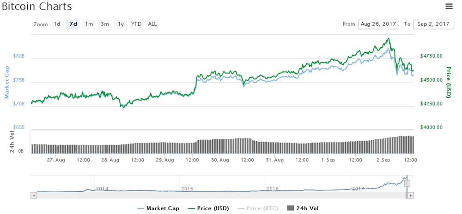Show ALL time range
This screenshot has width=462, height=214.
click(x=152, y=24)
